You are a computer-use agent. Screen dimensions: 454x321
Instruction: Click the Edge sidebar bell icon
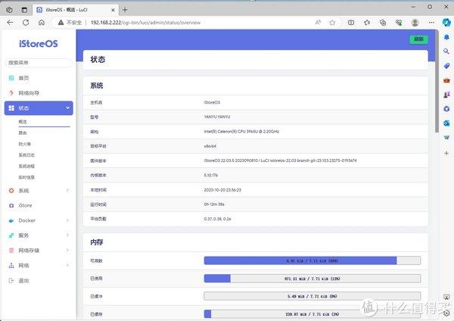[x=446, y=37]
